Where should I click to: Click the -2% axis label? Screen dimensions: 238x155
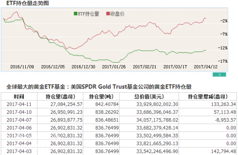click(x=224, y=21)
